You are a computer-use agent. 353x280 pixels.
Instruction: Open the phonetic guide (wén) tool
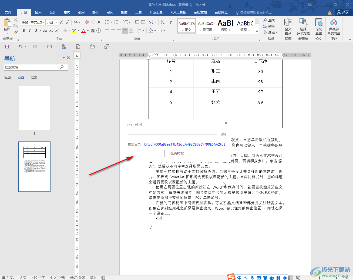[x=93, y=22]
